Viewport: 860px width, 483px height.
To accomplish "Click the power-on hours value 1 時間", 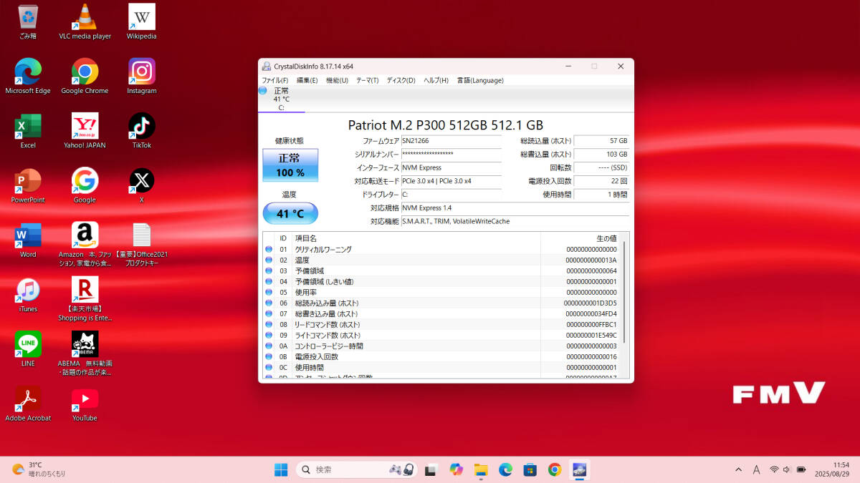I will (x=601, y=195).
